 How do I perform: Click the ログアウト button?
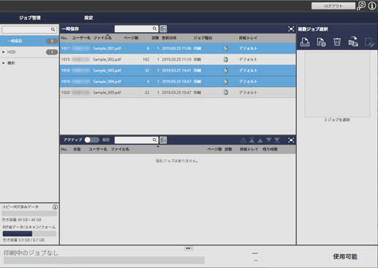[x=333, y=6]
